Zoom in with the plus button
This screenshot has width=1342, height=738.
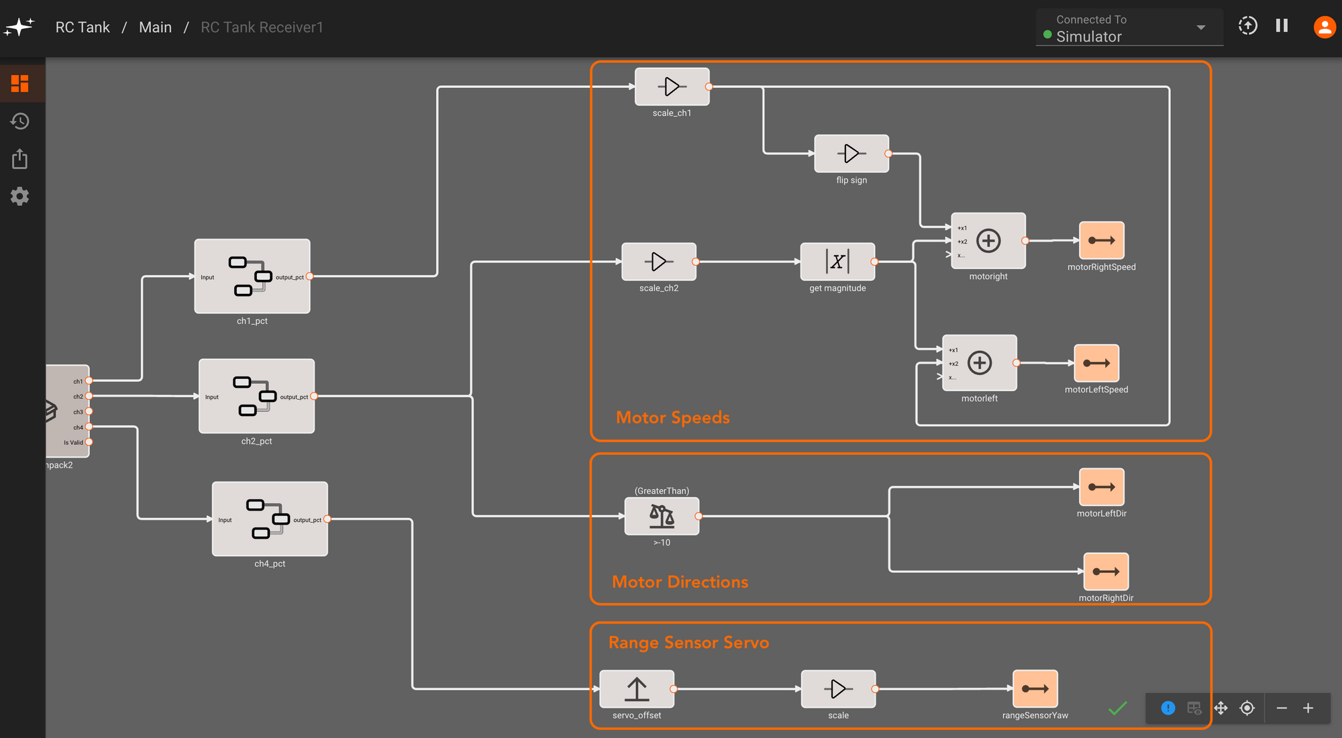click(1308, 708)
